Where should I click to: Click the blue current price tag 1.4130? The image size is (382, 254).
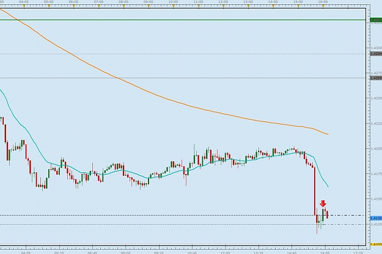(376, 218)
